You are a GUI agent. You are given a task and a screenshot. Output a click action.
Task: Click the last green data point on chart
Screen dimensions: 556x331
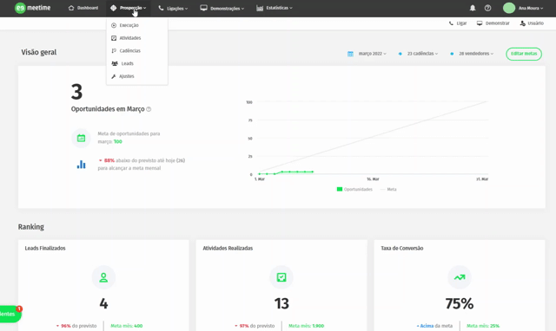pos(313,172)
